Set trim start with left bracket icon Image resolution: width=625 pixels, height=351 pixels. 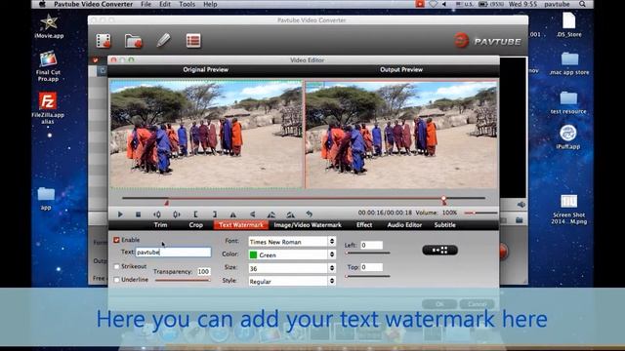click(195, 214)
